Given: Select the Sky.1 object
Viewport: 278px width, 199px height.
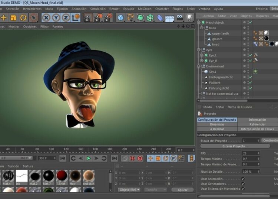Looking at the screenshot, I should pos(212,72).
